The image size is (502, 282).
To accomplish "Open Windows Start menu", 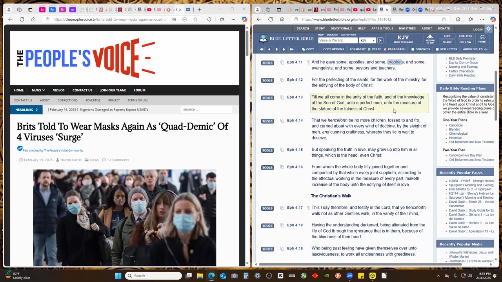I will 118,276.
